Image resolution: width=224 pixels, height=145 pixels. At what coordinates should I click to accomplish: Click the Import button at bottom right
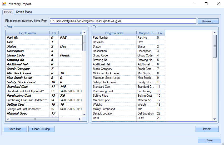tap(207, 129)
